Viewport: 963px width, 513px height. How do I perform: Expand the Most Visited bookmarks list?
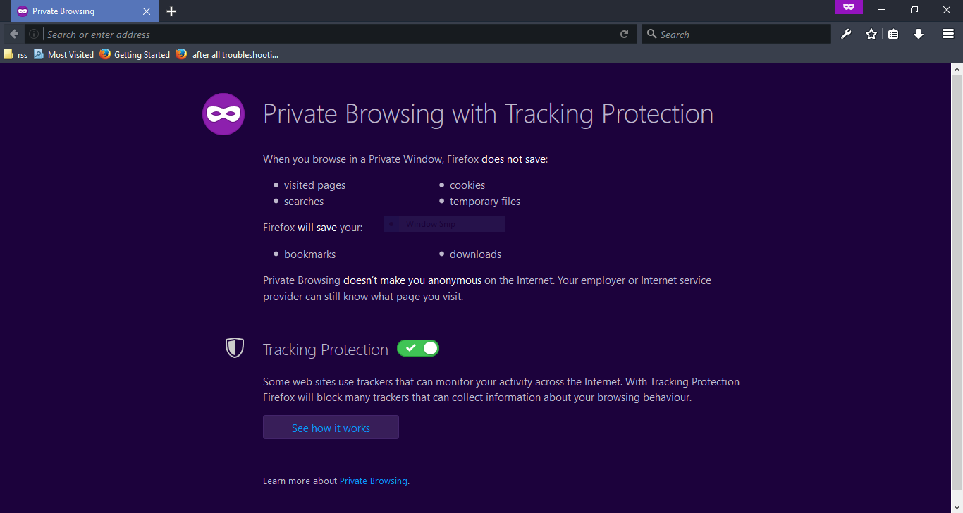click(x=64, y=54)
